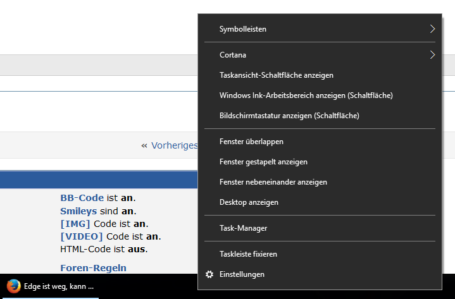Follow the Smileys link

coord(78,211)
